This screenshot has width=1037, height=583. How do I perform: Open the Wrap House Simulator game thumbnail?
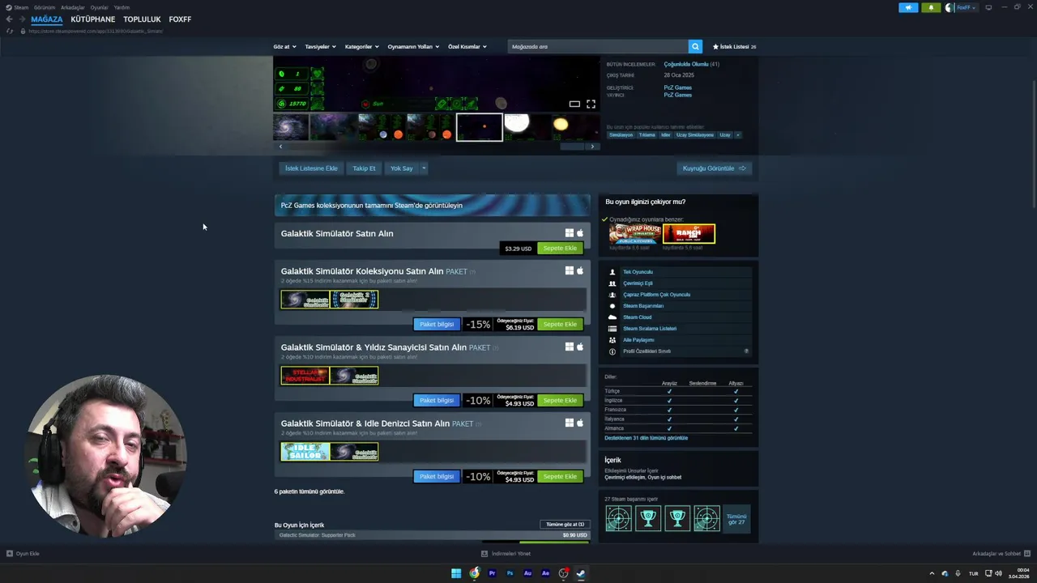[635, 234]
